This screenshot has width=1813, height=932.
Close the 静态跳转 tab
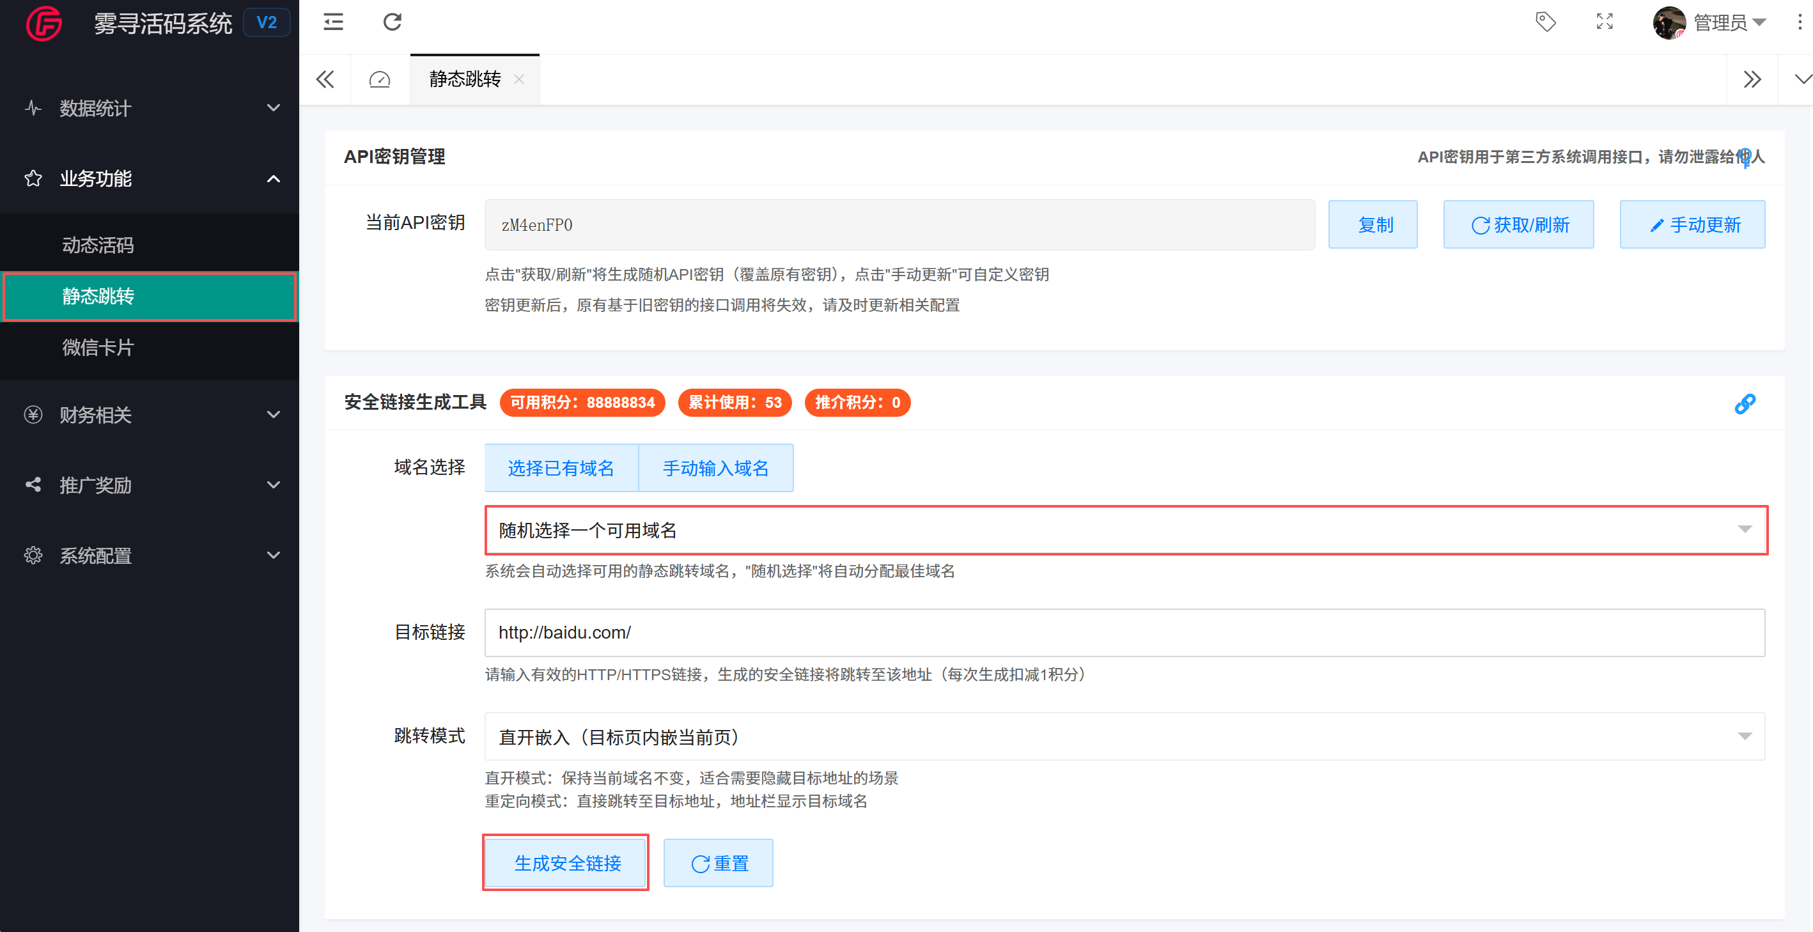point(519,79)
